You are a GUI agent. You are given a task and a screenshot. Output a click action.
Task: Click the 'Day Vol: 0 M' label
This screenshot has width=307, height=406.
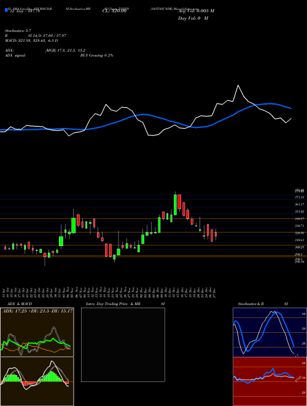(193, 18)
